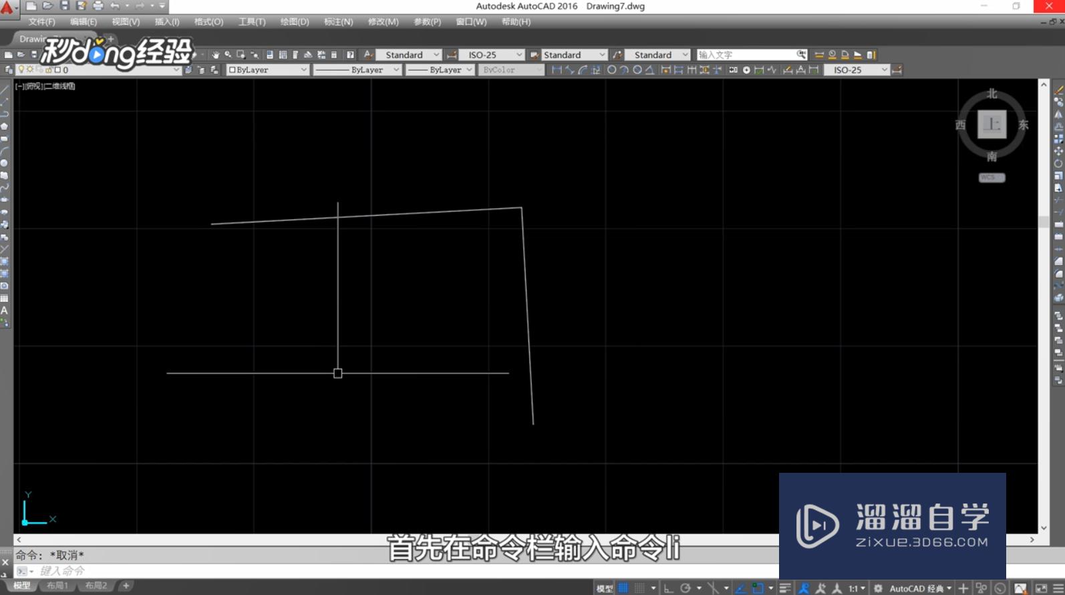
Task: Select the Multiline Text tool in left toolbar
Action: click(5, 311)
